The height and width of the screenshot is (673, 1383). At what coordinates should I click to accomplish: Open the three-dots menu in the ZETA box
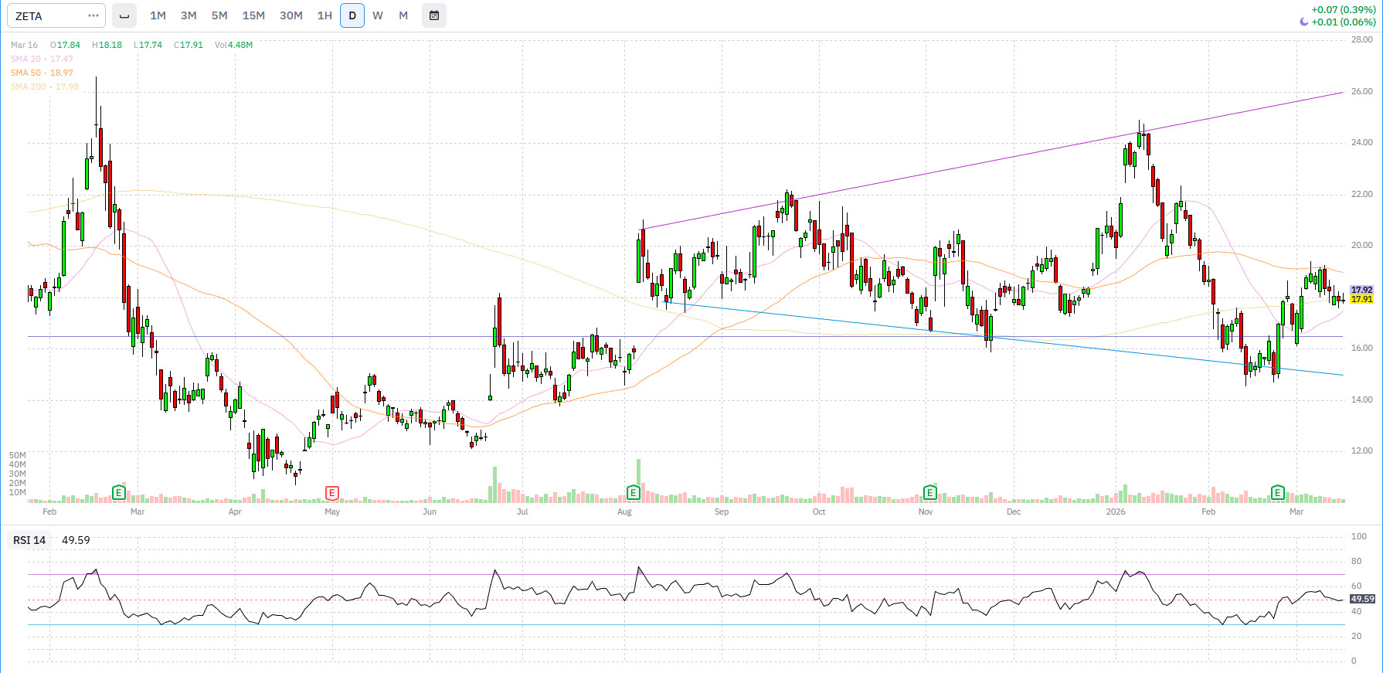point(93,15)
